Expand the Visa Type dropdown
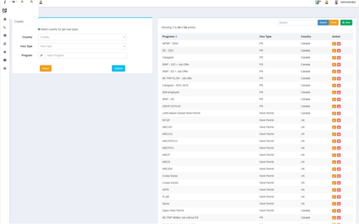This screenshot has width=359, height=224. (82, 46)
